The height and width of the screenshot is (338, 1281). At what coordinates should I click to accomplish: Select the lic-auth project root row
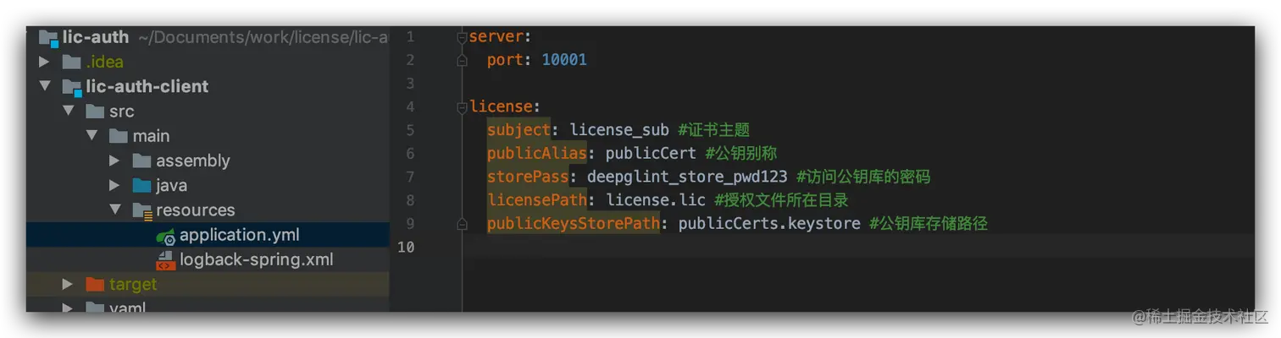(208, 37)
